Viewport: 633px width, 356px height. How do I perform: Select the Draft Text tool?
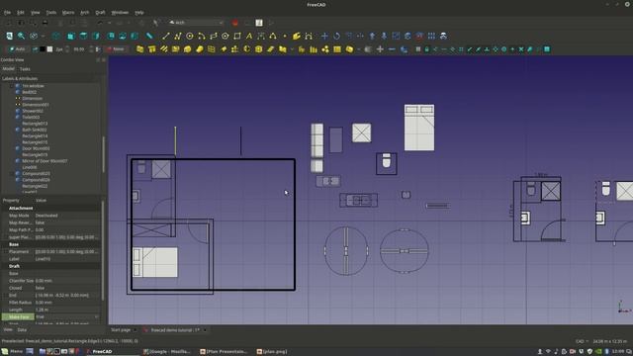249,36
